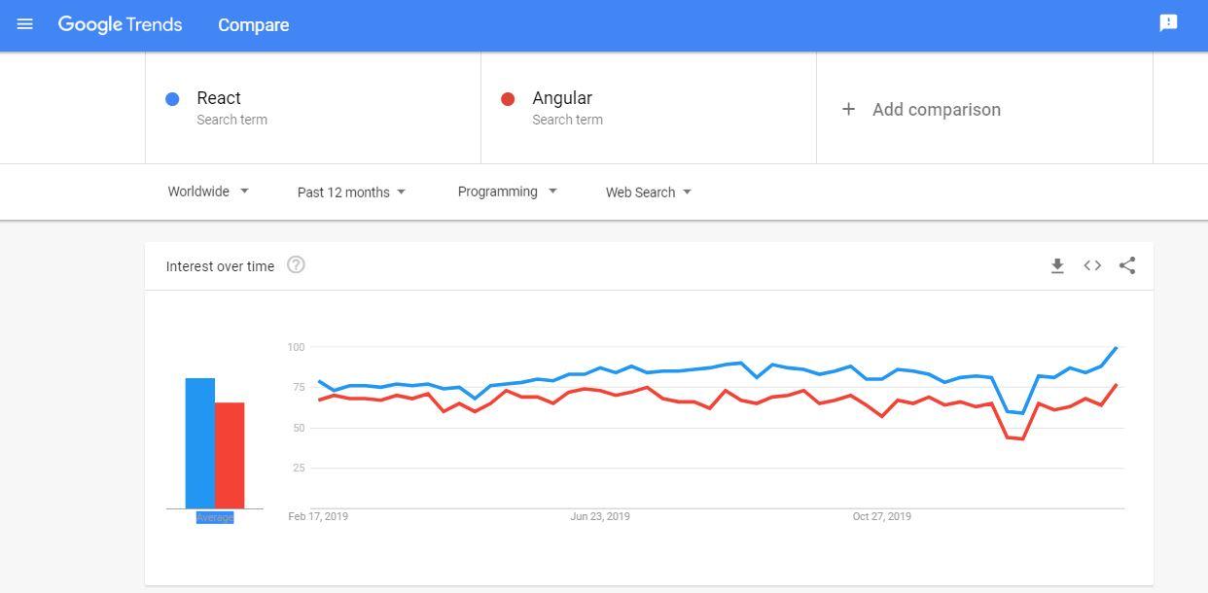This screenshot has height=593, width=1208.
Task: Open the hamburger main menu
Action: point(25,24)
